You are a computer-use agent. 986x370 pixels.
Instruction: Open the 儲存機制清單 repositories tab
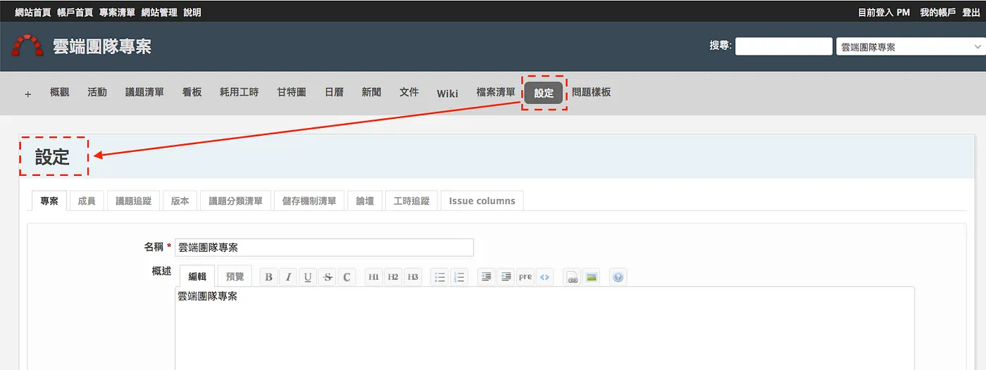click(309, 200)
